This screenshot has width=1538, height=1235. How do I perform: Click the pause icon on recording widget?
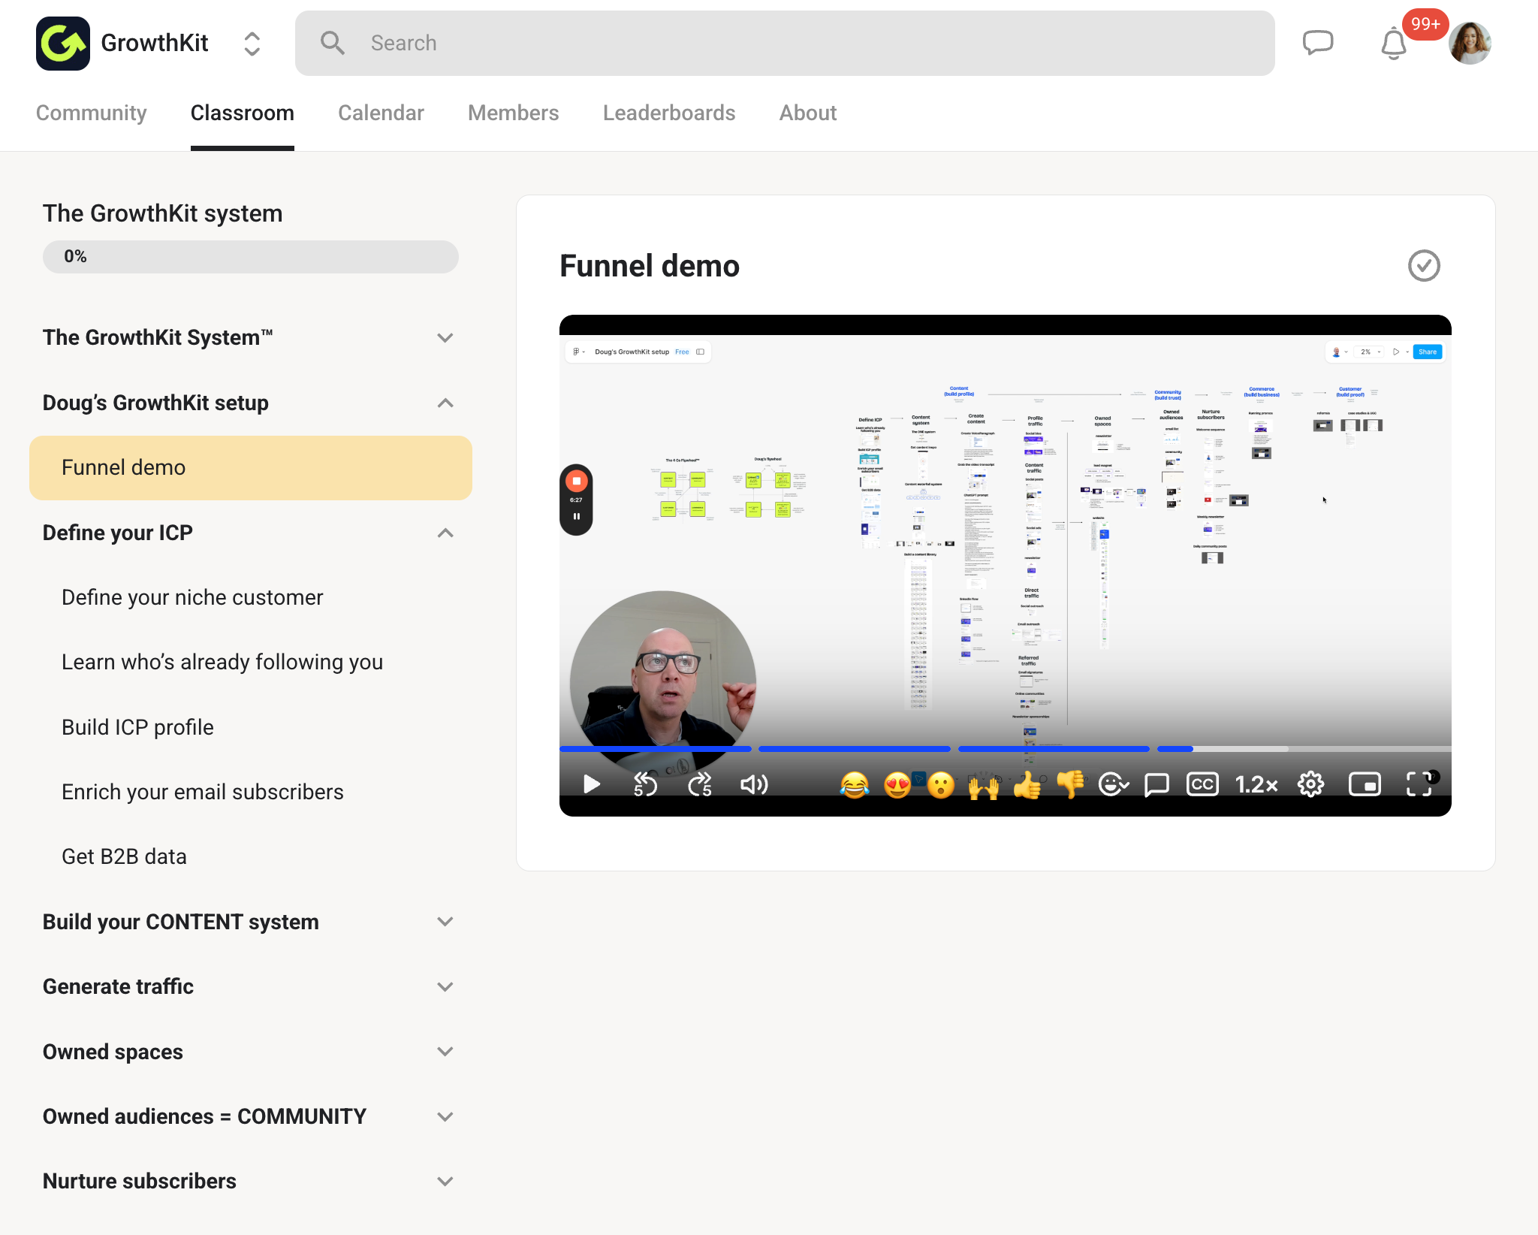[576, 516]
